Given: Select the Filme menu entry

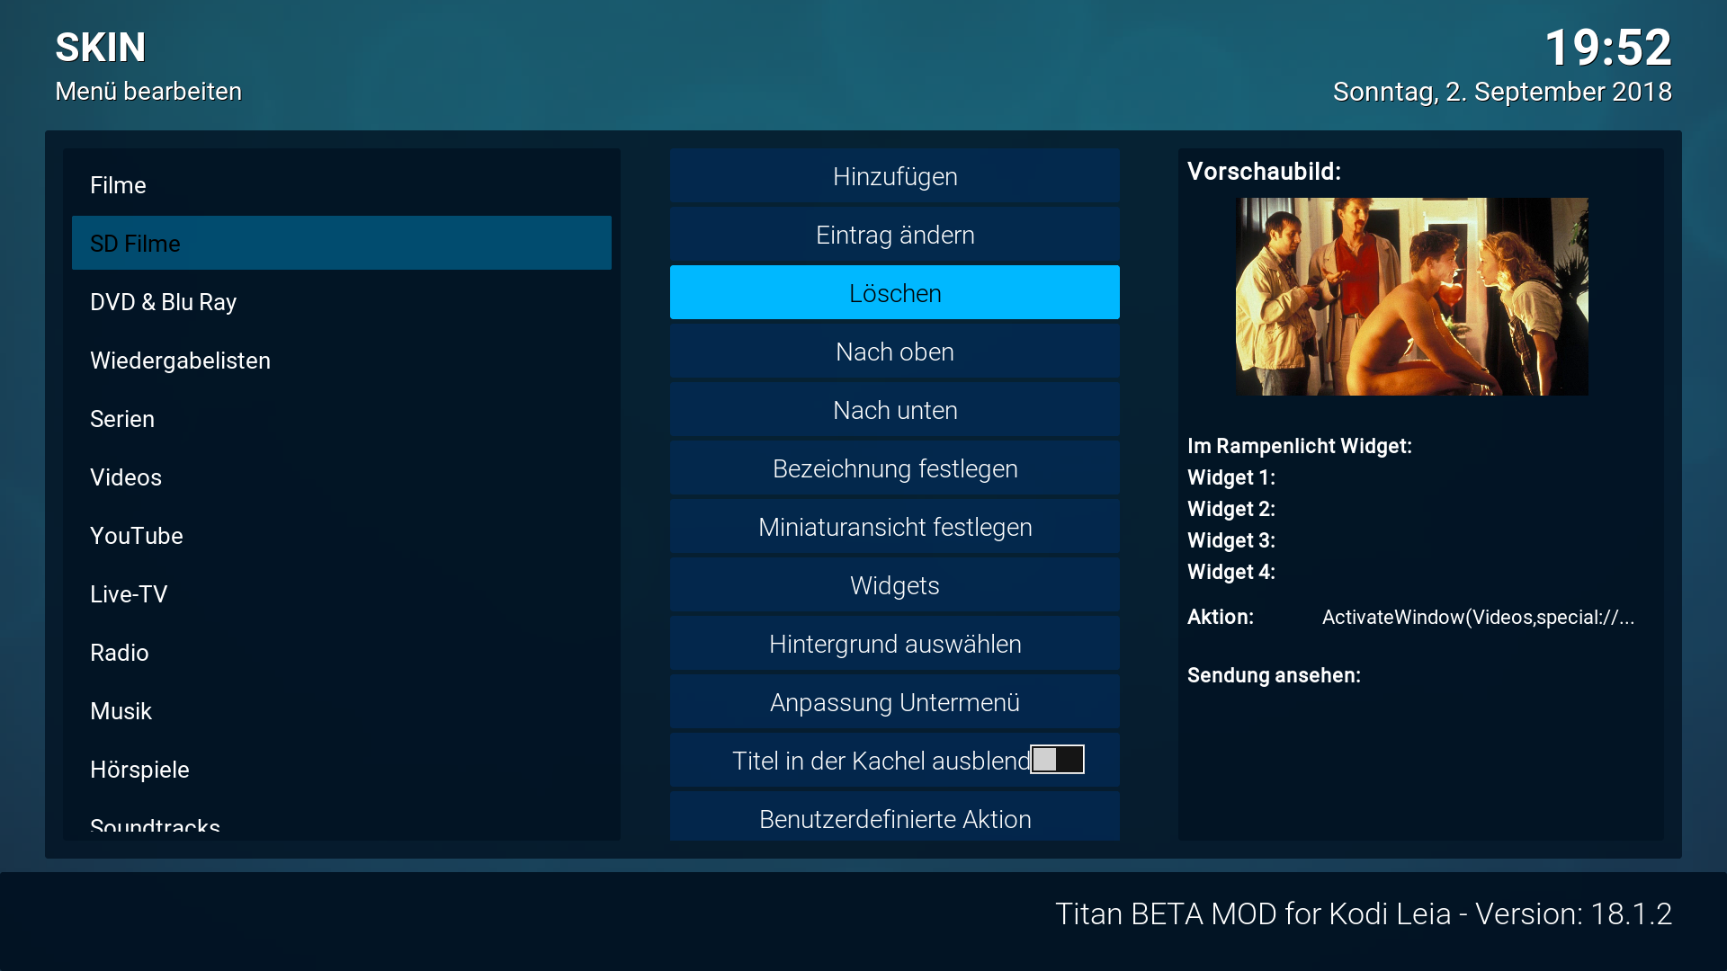Looking at the screenshot, I should (x=342, y=184).
